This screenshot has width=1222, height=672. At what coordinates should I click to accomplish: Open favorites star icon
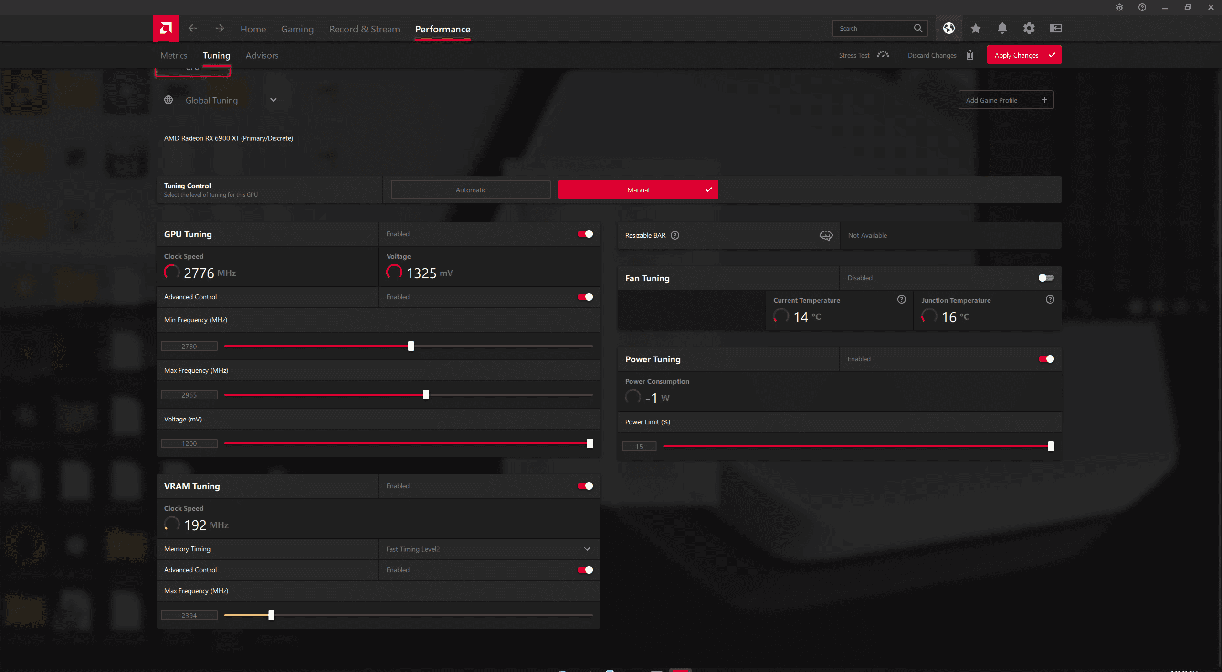point(976,28)
